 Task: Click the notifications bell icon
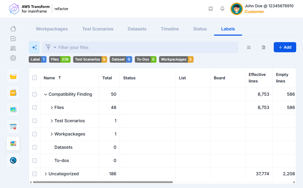pos(222,9)
